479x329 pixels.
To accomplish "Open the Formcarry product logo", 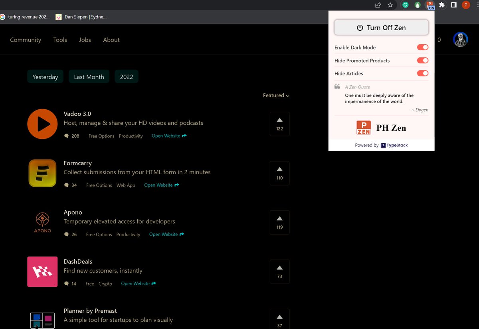I will pyautogui.click(x=42, y=173).
